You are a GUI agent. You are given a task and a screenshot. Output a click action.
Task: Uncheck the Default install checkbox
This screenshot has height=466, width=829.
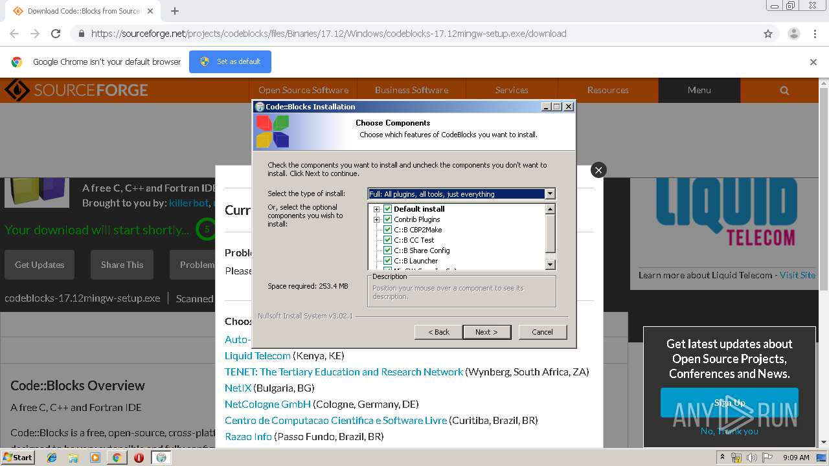(388, 209)
